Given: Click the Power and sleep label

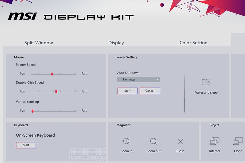Looking at the screenshot, I should (x=206, y=92).
